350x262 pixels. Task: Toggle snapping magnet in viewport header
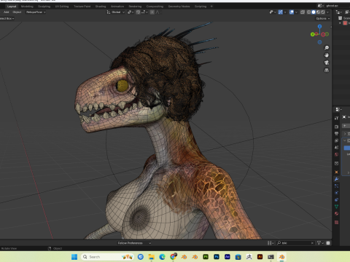(x=138, y=12)
